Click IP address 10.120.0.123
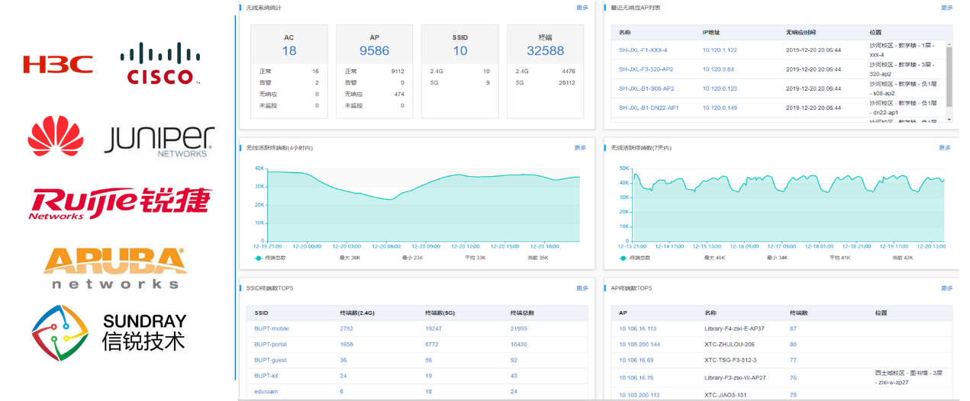Screen dimensions: 970x401 tap(720, 88)
